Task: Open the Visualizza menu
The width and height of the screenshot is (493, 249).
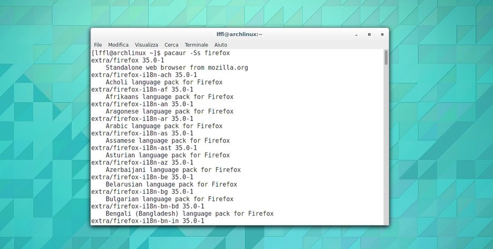Action: pos(146,45)
